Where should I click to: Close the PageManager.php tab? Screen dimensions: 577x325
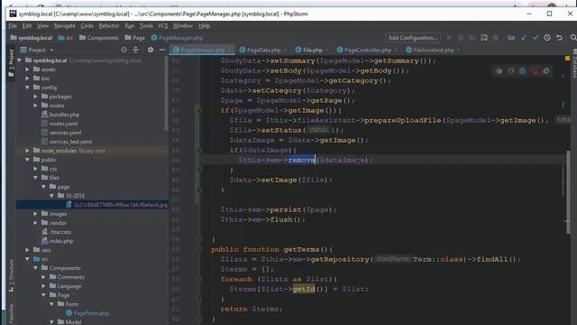(x=230, y=50)
